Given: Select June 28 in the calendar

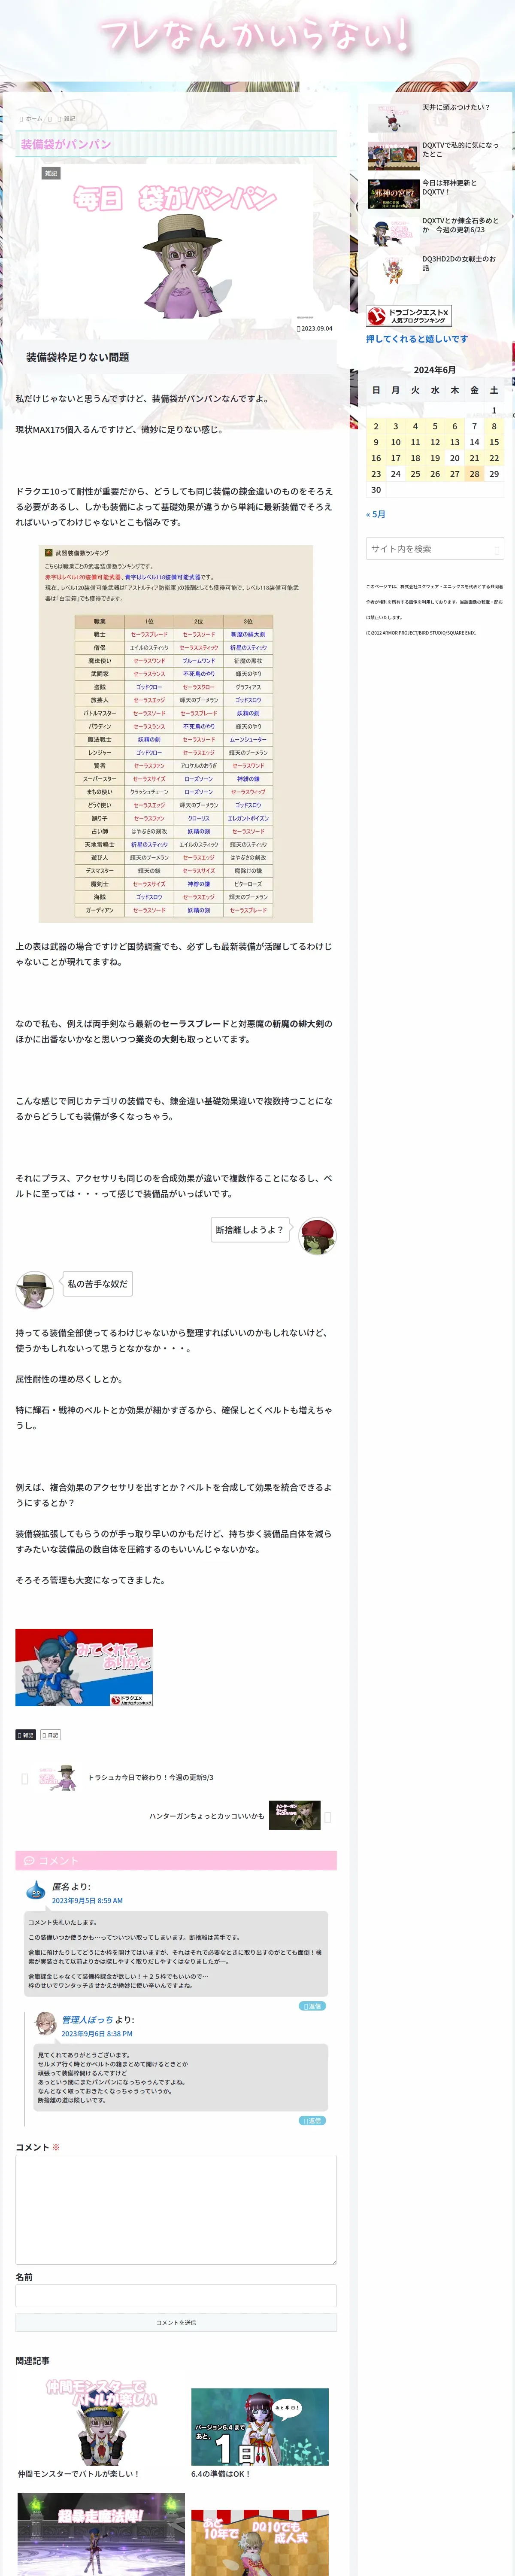Looking at the screenshot, I should coord(474,474).
